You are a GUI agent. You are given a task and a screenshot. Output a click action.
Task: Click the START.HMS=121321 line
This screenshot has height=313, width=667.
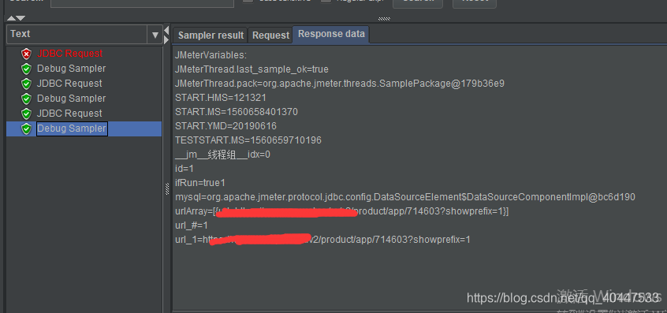221,98
